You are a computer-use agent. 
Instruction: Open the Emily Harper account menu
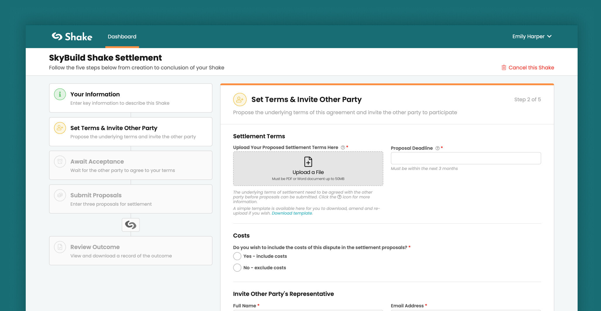(532, 36)
